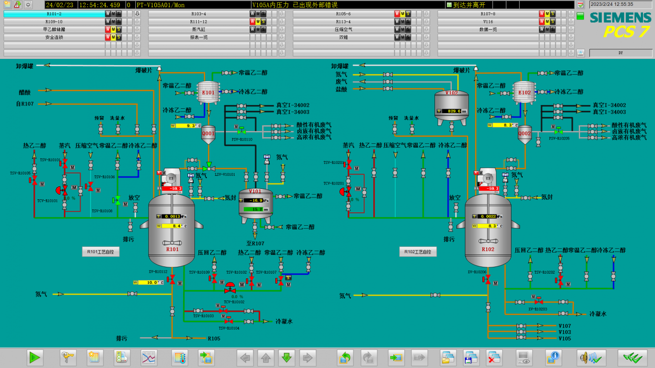Click the recall screen composition folder icon
655x368 pixels.
point(448,357)
